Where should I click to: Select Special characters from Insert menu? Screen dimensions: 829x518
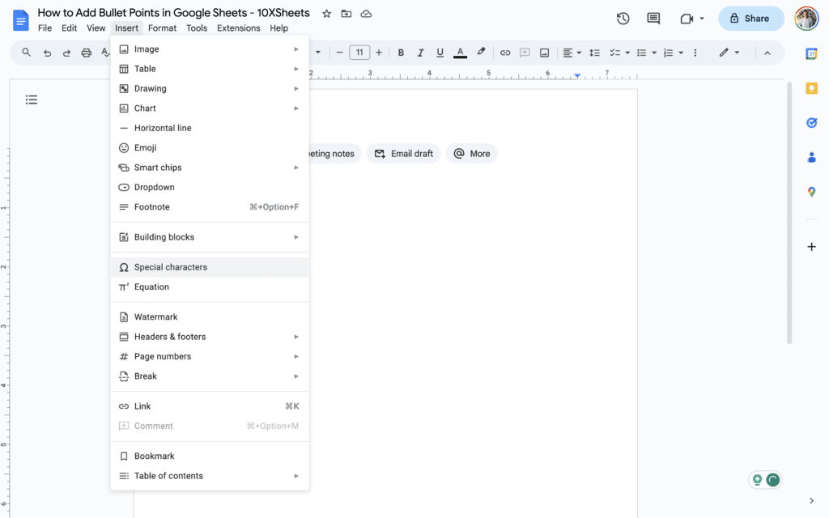pos(172,266)
